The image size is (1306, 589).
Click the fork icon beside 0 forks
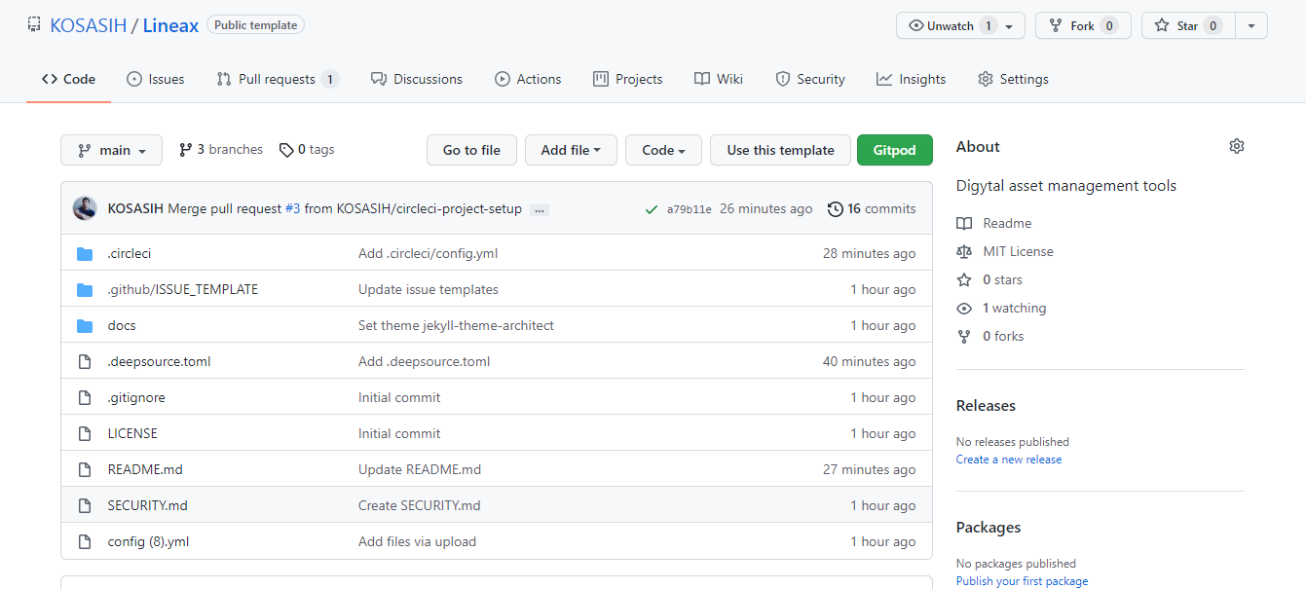click(964, 336)
